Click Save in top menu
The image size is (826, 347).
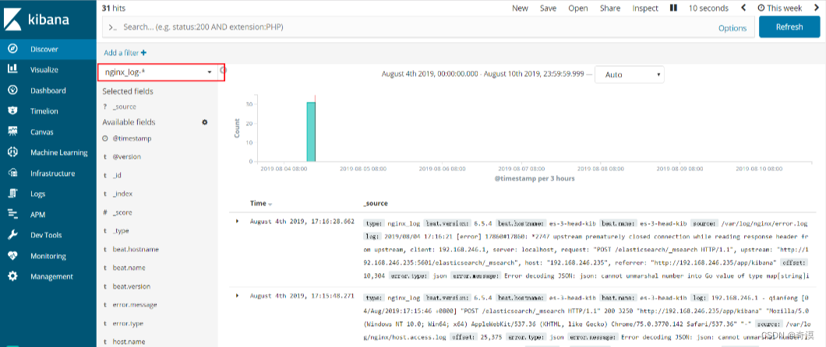(548, 8)
